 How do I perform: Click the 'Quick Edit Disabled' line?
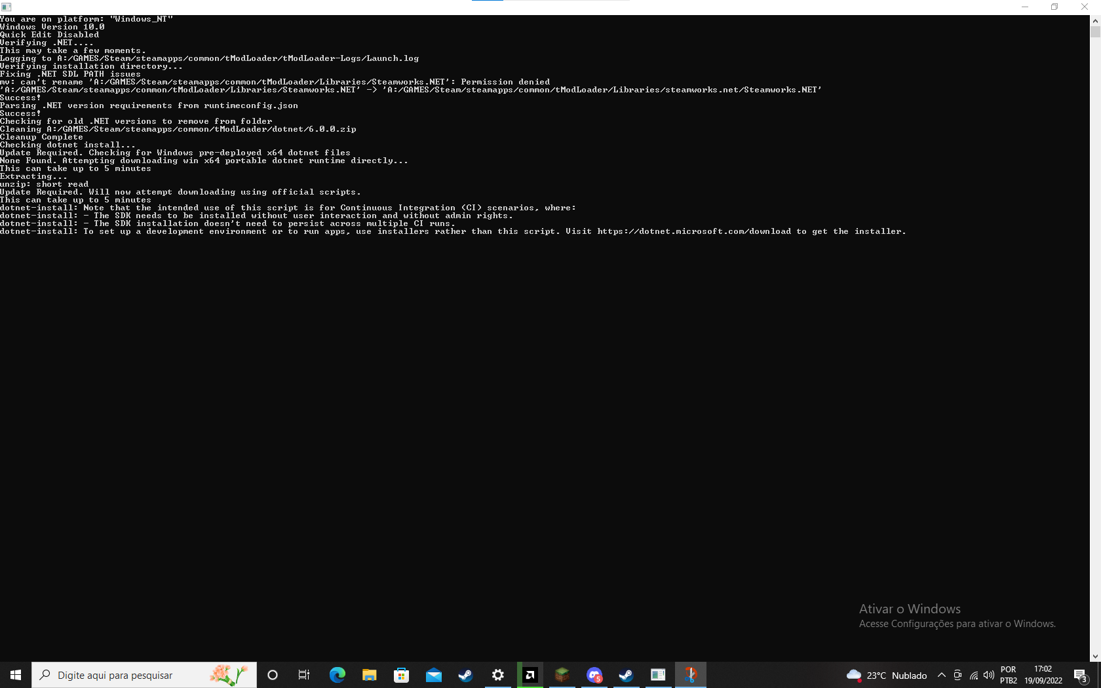(49, 35)
